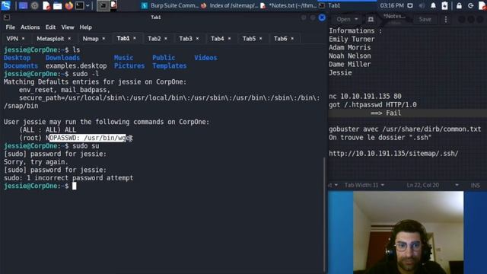The image size is (487, 274).
Task: Select the Tab6 terminal tab
Action: point(281,39)
